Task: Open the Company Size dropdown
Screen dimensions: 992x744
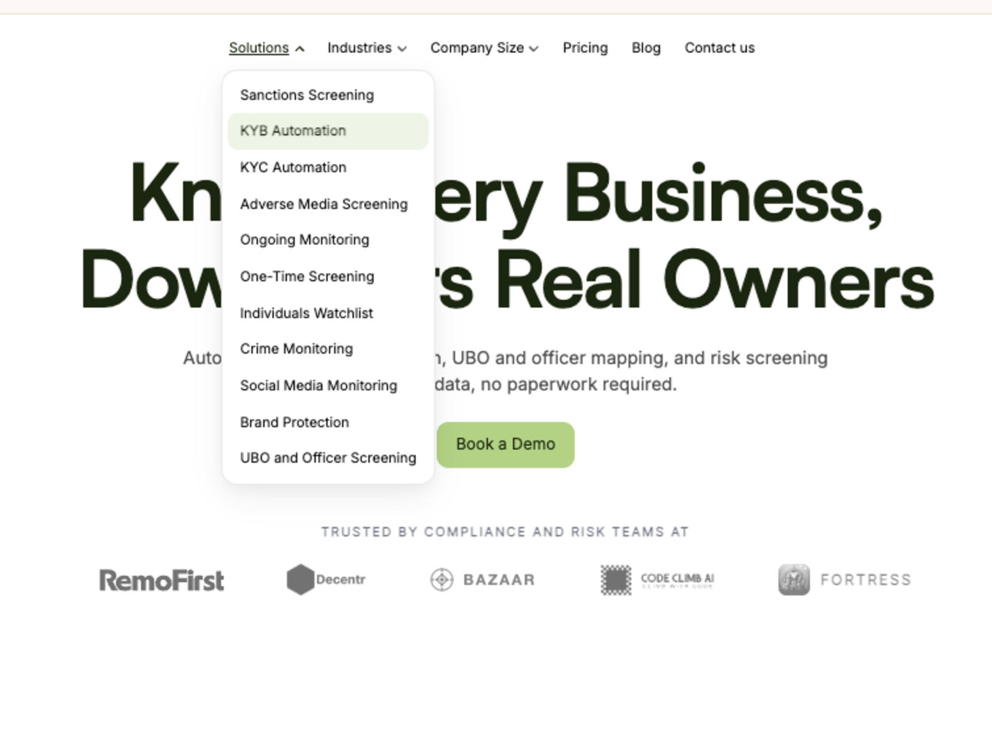Action: tap(484, 48)
